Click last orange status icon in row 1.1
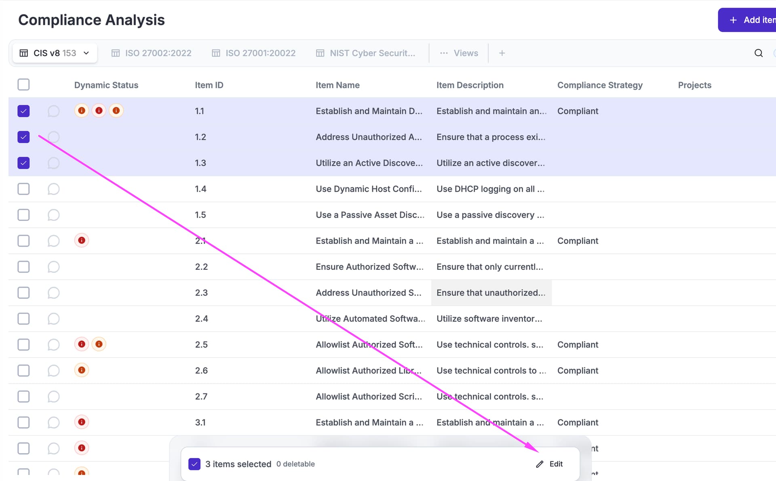Image resolution: width=776 pixels, height=481 pixels. (116, 110)
